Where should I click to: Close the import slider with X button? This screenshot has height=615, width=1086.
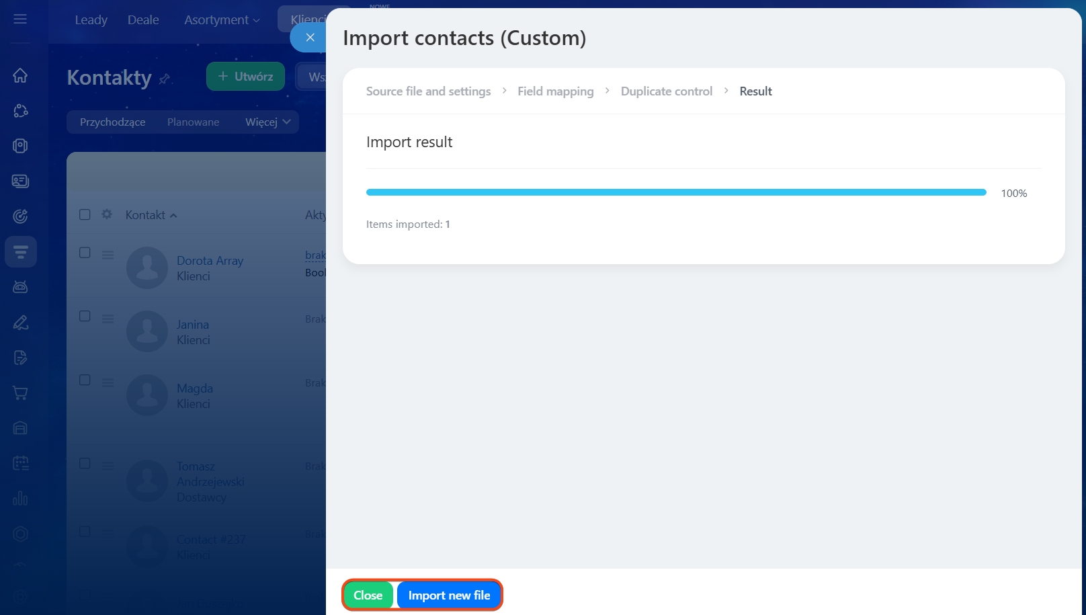tap(310, 38)
